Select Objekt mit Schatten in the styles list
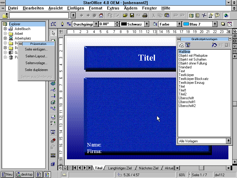The width and height of the screenshot is (237, 178). pyautogui.click(x=192, y=59)
